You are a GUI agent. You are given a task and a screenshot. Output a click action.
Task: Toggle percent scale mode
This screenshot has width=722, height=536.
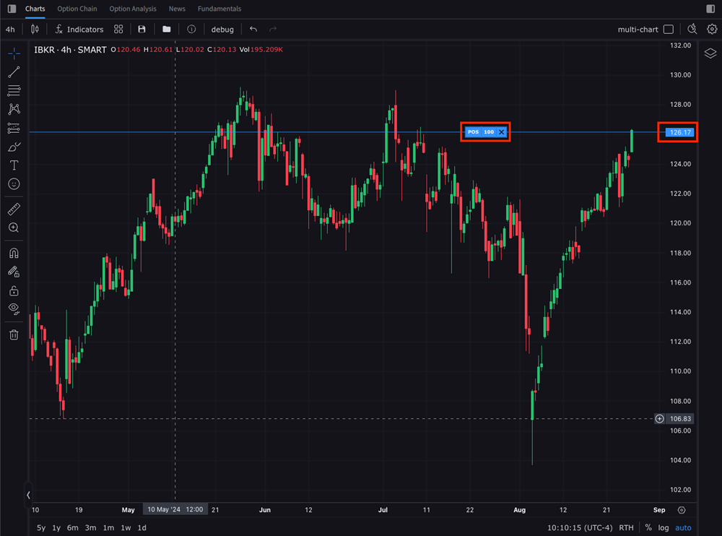point(648,528)
